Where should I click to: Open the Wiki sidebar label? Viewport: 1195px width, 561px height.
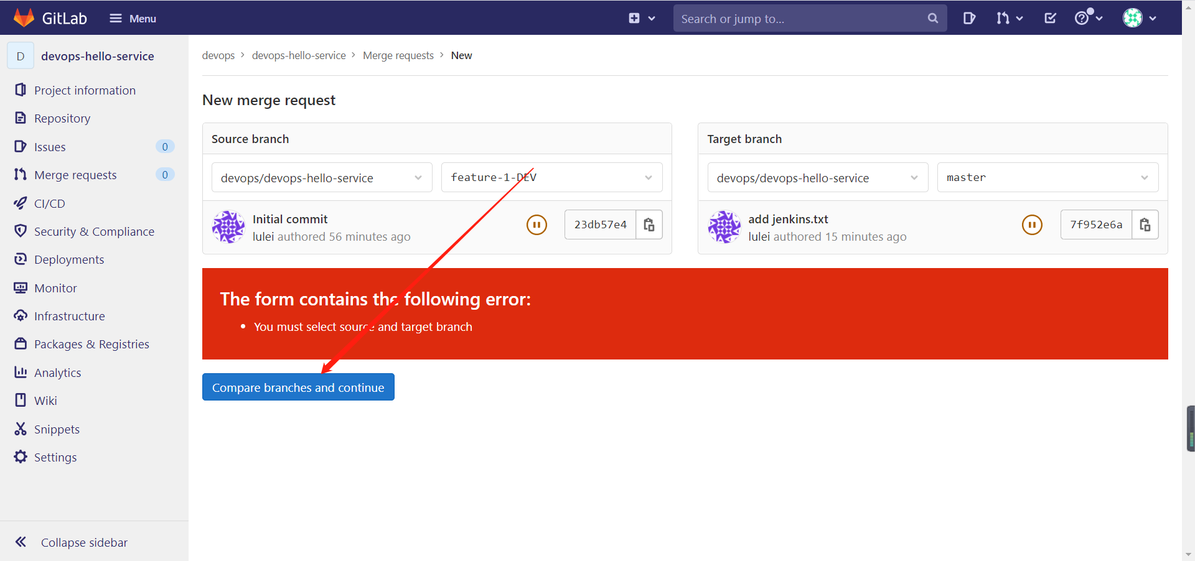[x=45, y=401]
